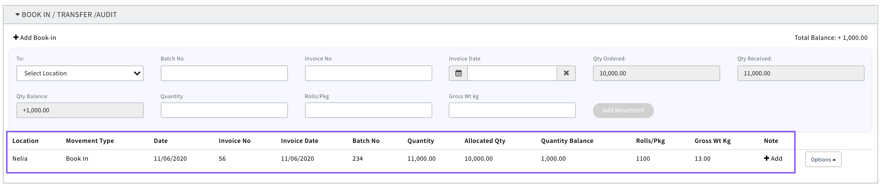The height and width of the screenshot is (187, 881).
Task: Click the Nelia location cell
Action: coord(20,159)
